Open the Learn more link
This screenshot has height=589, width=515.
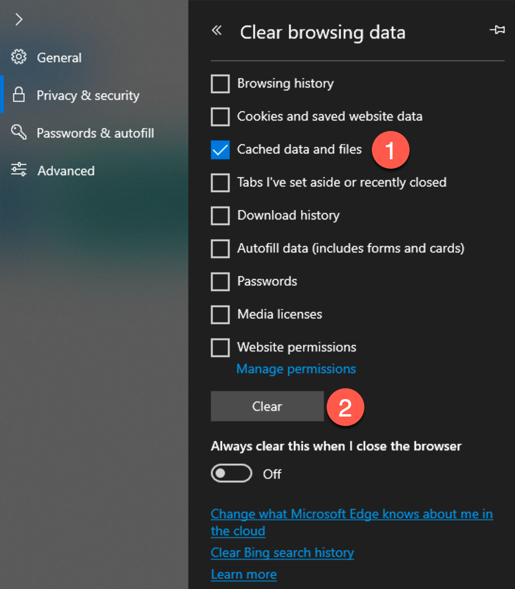point(244,574)
